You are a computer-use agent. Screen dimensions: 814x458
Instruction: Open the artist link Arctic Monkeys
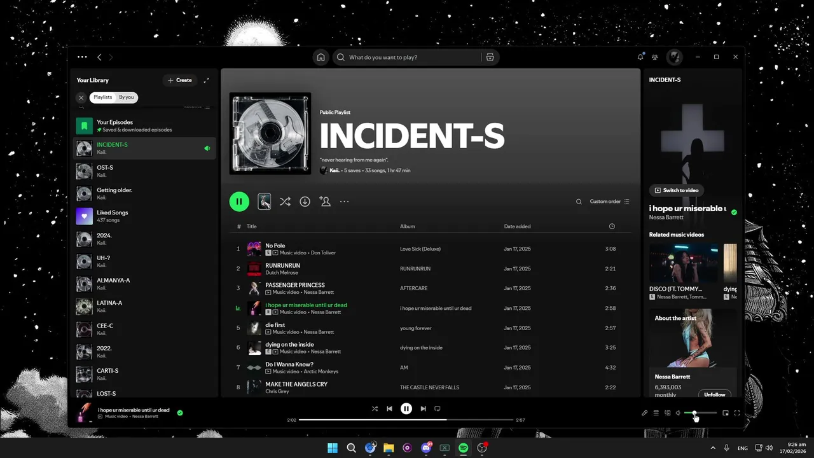click(x=321, y=371)
